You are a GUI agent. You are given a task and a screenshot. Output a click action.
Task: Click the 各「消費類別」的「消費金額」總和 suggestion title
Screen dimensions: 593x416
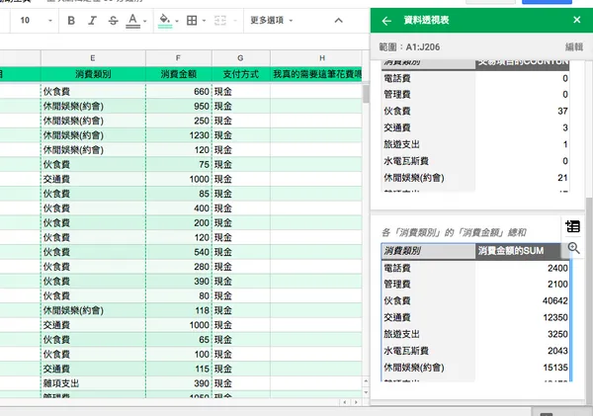click(454, 232)
